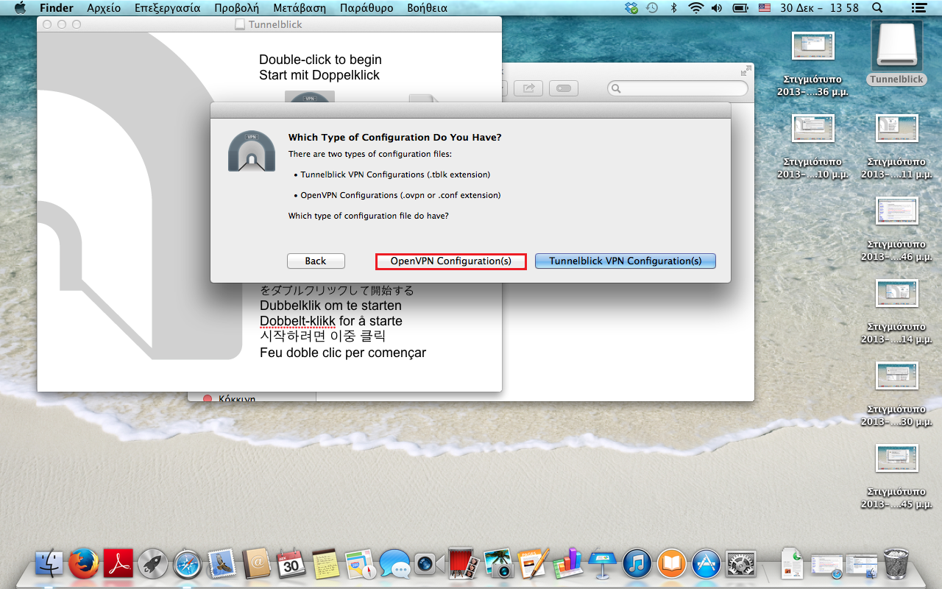Select screenshot file ending 36 μ.μ.
This screenshot has height=589, width=942.
tap(812, 66)
